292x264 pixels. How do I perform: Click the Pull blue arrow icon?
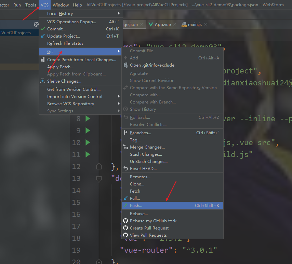click(126, 198)
